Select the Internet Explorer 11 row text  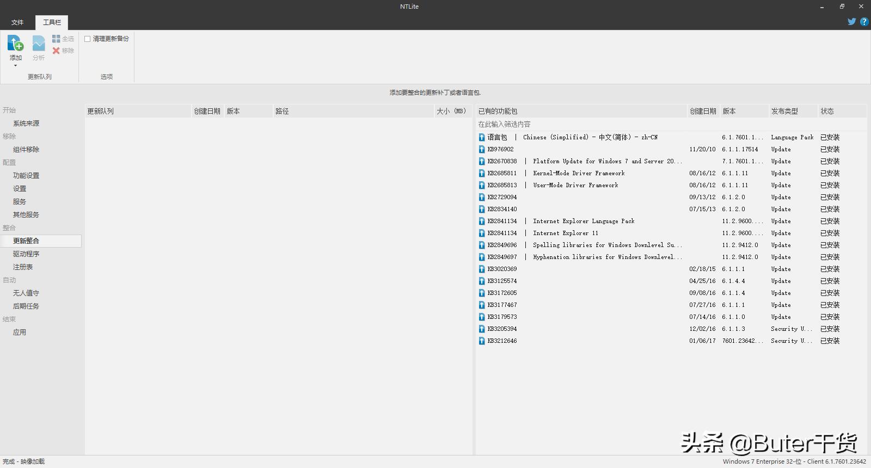[566, 233]
